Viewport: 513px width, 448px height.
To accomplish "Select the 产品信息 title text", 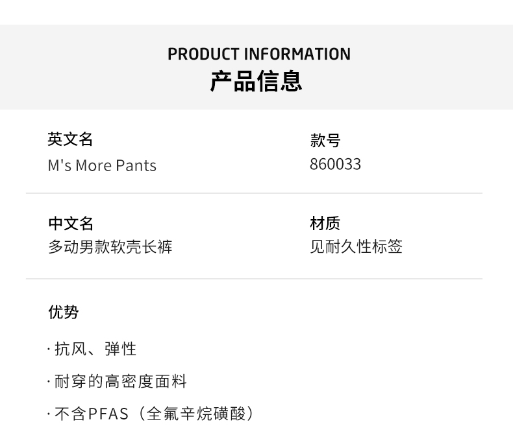I will click(x=256, y=82).
